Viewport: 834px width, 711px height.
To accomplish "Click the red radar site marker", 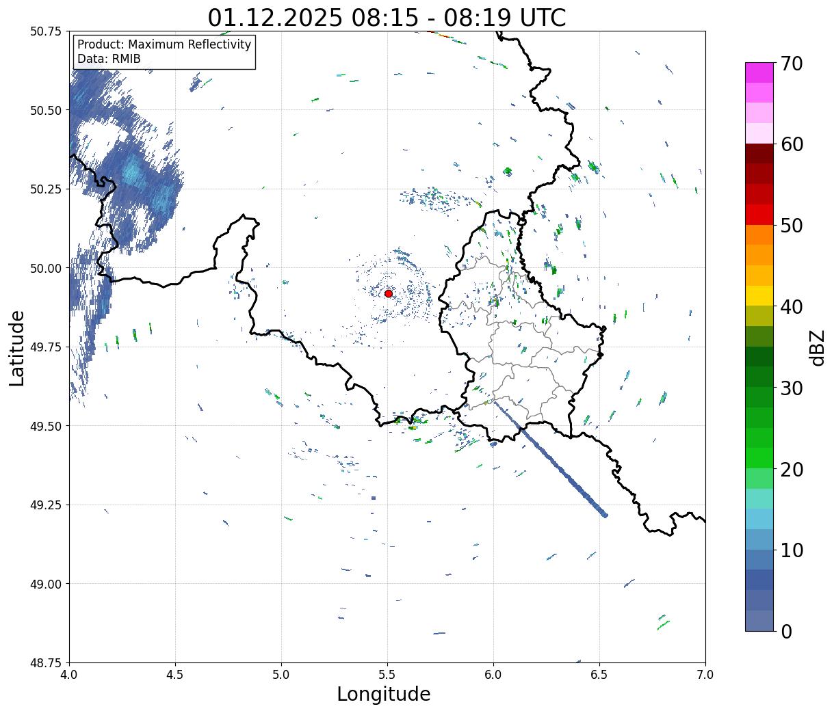I will pyautogui.click(x=388, y=293).
